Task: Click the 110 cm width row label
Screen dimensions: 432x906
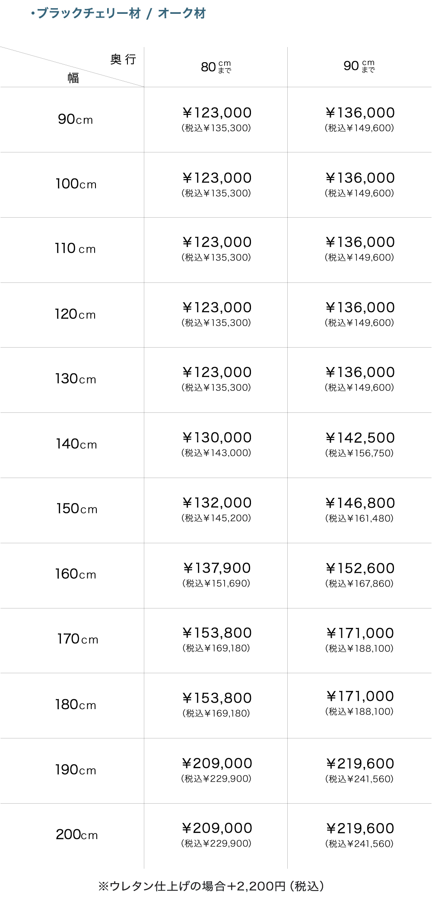Action: pos(75,249)
